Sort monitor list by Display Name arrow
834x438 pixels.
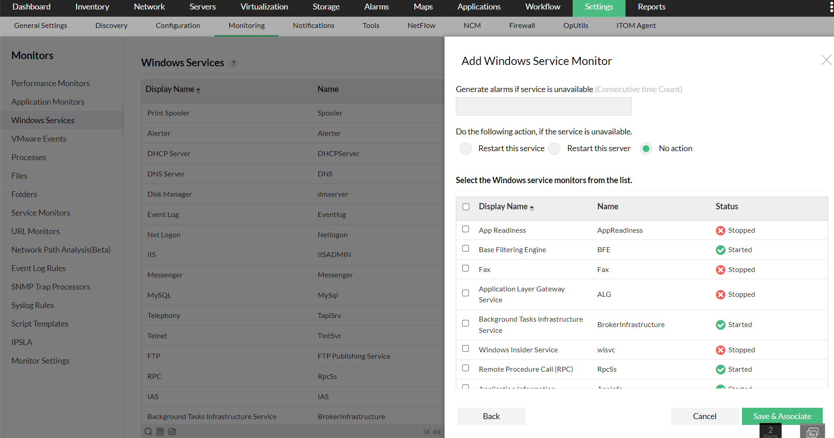(532, 207)
